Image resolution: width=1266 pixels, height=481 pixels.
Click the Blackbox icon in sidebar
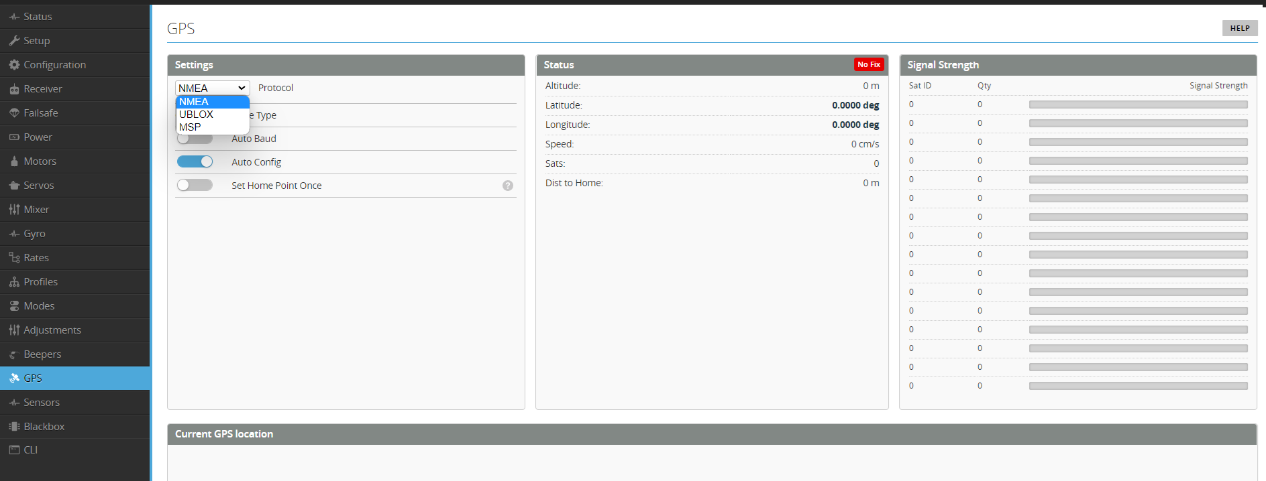click(x=14, y=427)
